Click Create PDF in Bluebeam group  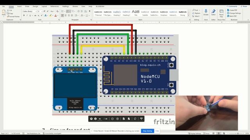coord(232,10)
